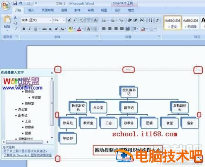
Task: Open multilevel list options
Action: (122, 20)
